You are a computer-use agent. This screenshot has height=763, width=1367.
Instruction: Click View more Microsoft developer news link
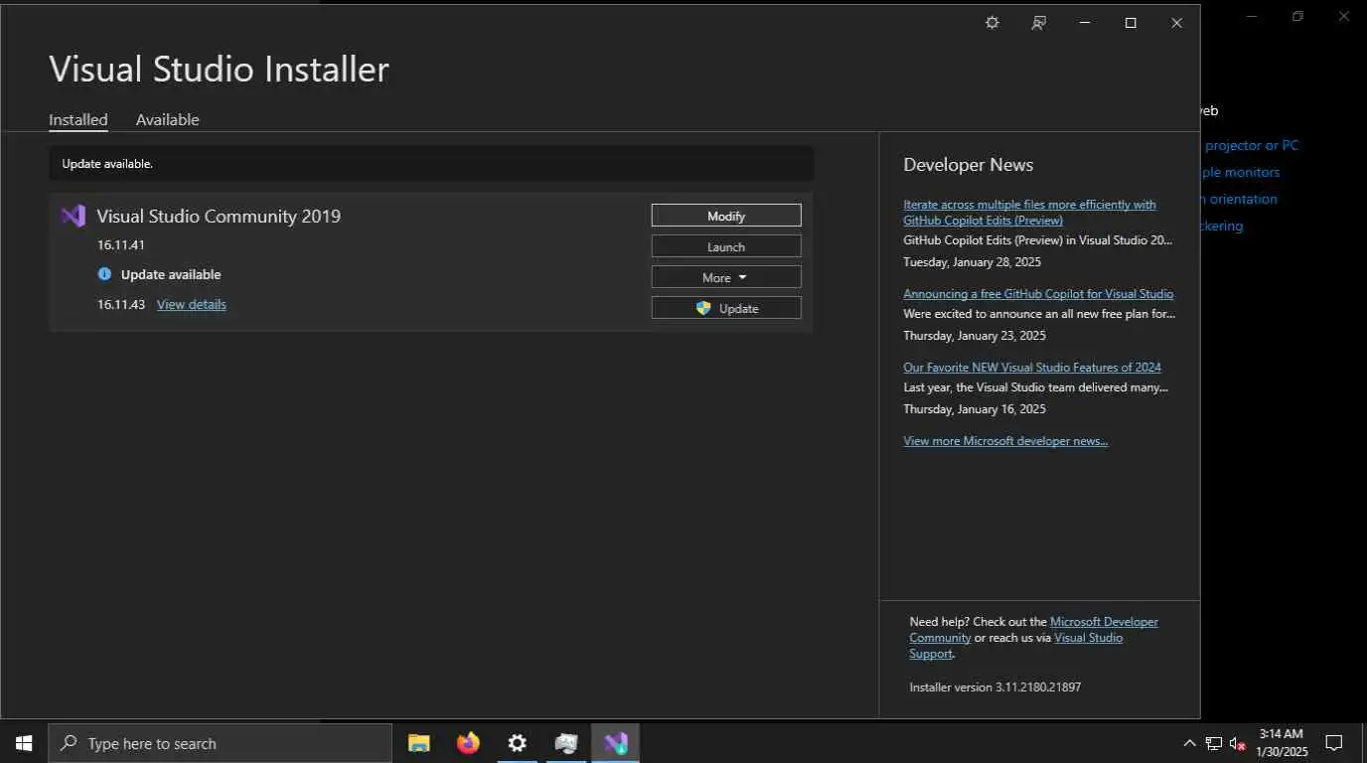coord(1005,440)
